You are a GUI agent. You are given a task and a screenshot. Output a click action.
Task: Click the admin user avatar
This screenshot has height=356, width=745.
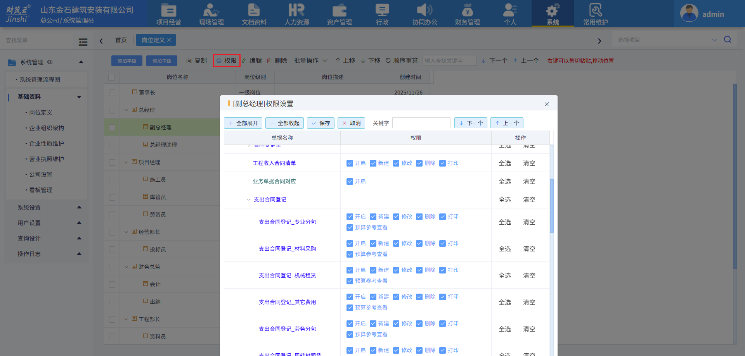point(689,14)
